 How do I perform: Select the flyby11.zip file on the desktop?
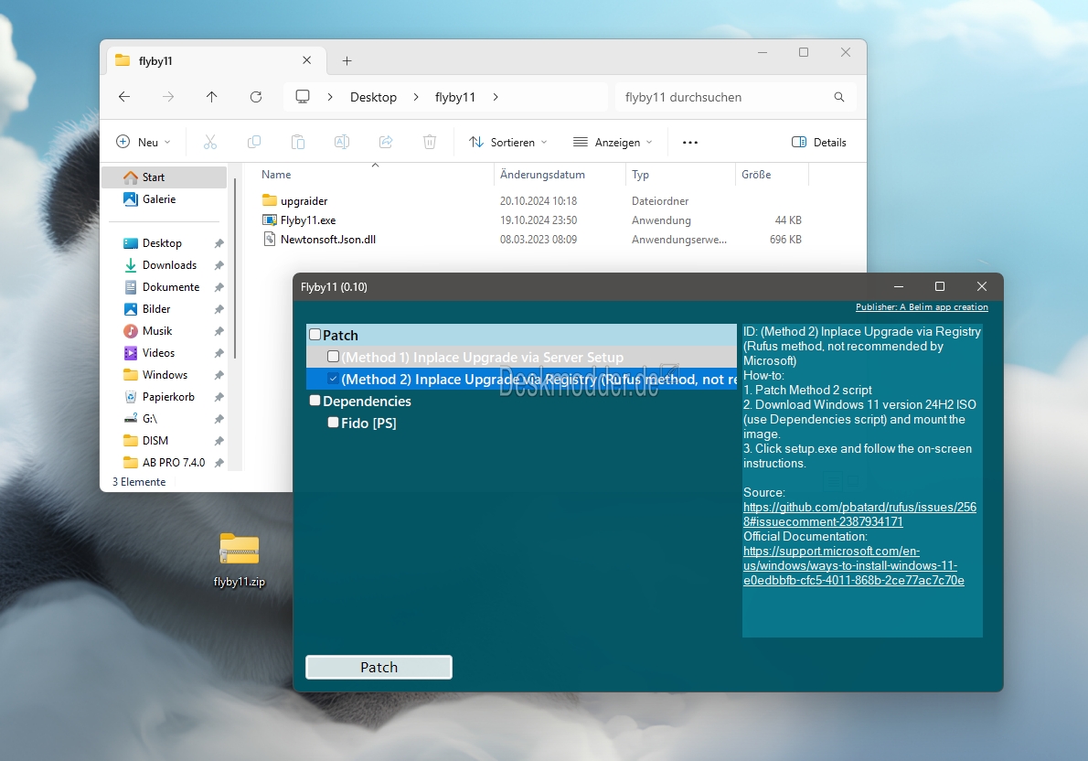240,559
